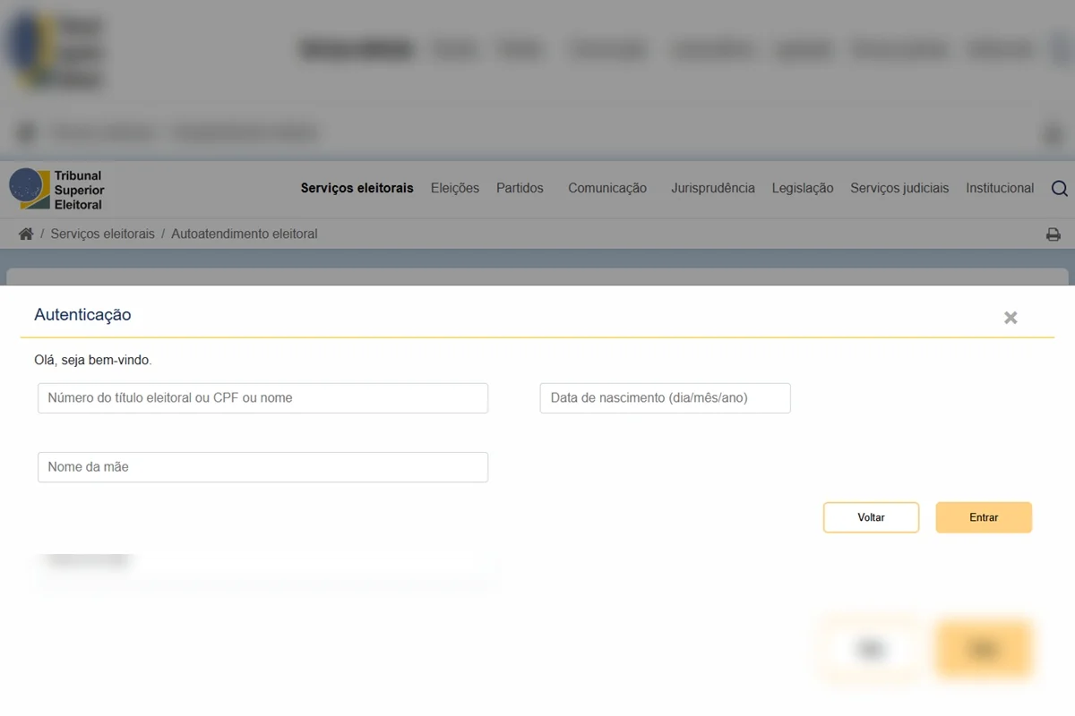The height and width of the screenshot is (716, 1075).
Task: Open the Institucional menu
Action: click(x=1000, y=188)
